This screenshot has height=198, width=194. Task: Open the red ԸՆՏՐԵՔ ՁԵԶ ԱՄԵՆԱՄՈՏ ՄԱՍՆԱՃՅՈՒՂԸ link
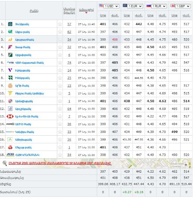pyautogui.click(x=60, y=163)
